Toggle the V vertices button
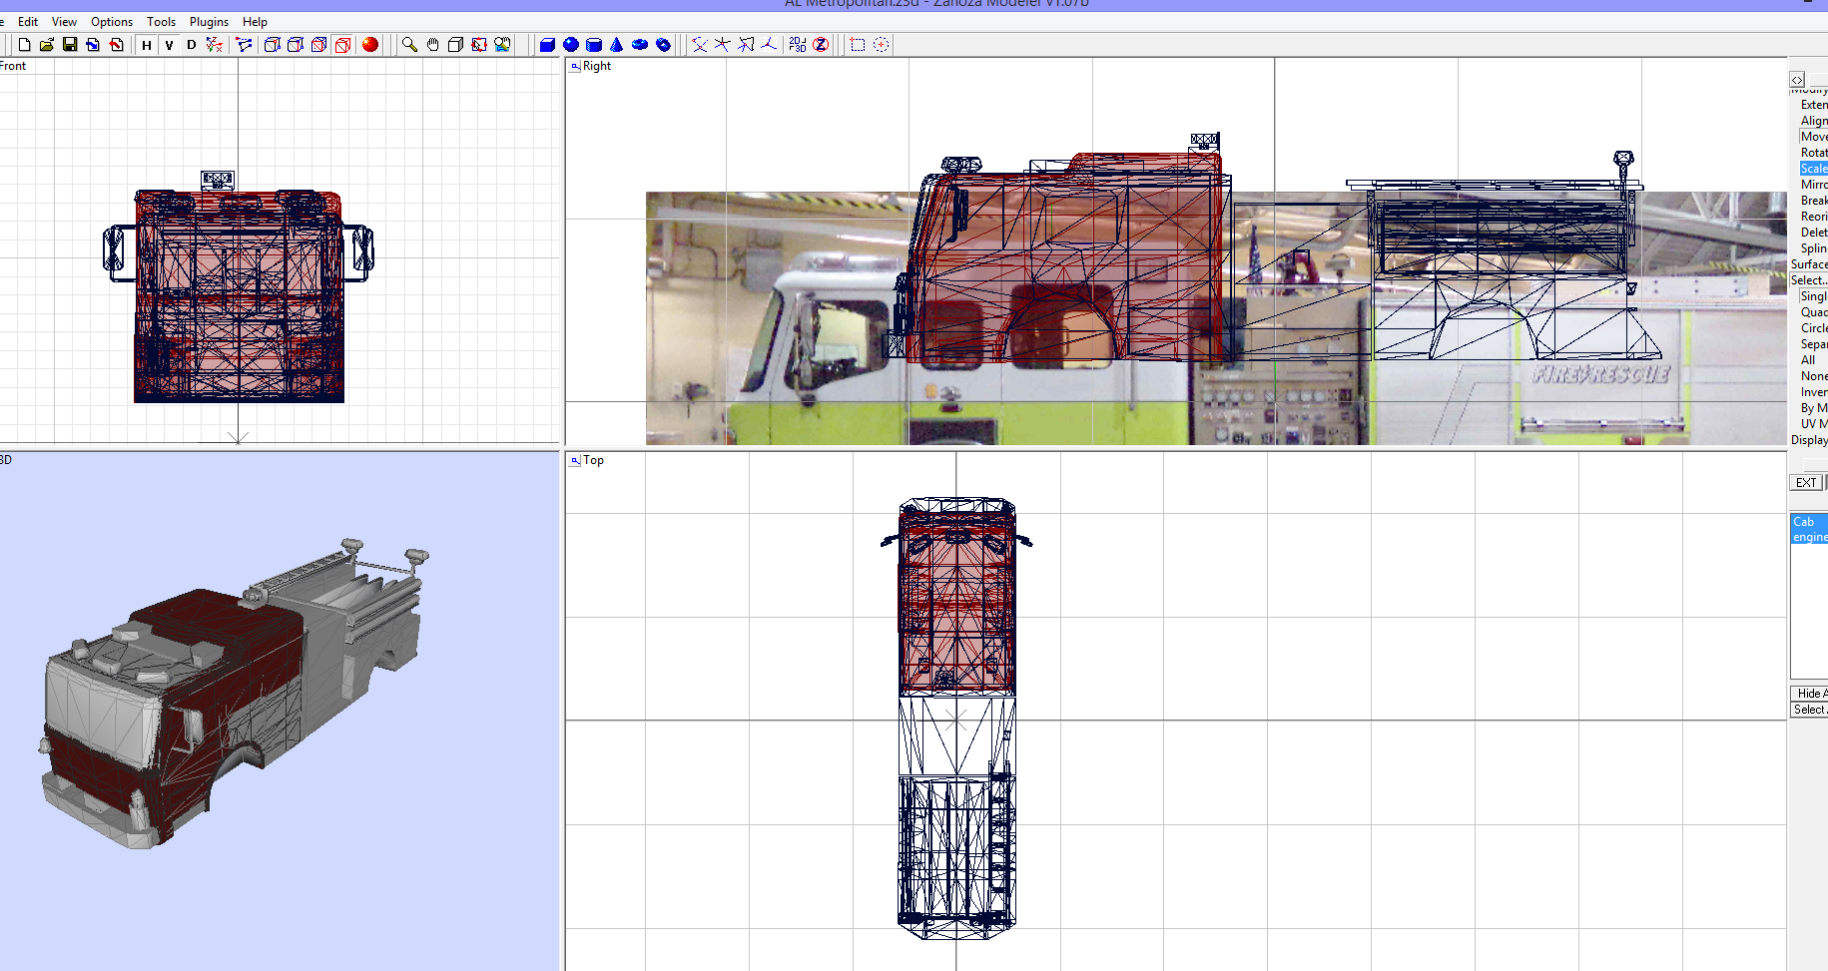The height and width of the screenshot is (971, 1828). coord(169,45)
